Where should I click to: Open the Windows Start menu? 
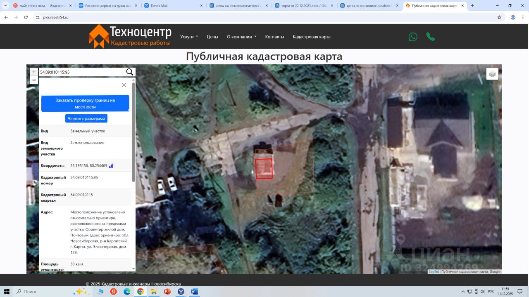point(7,292)
